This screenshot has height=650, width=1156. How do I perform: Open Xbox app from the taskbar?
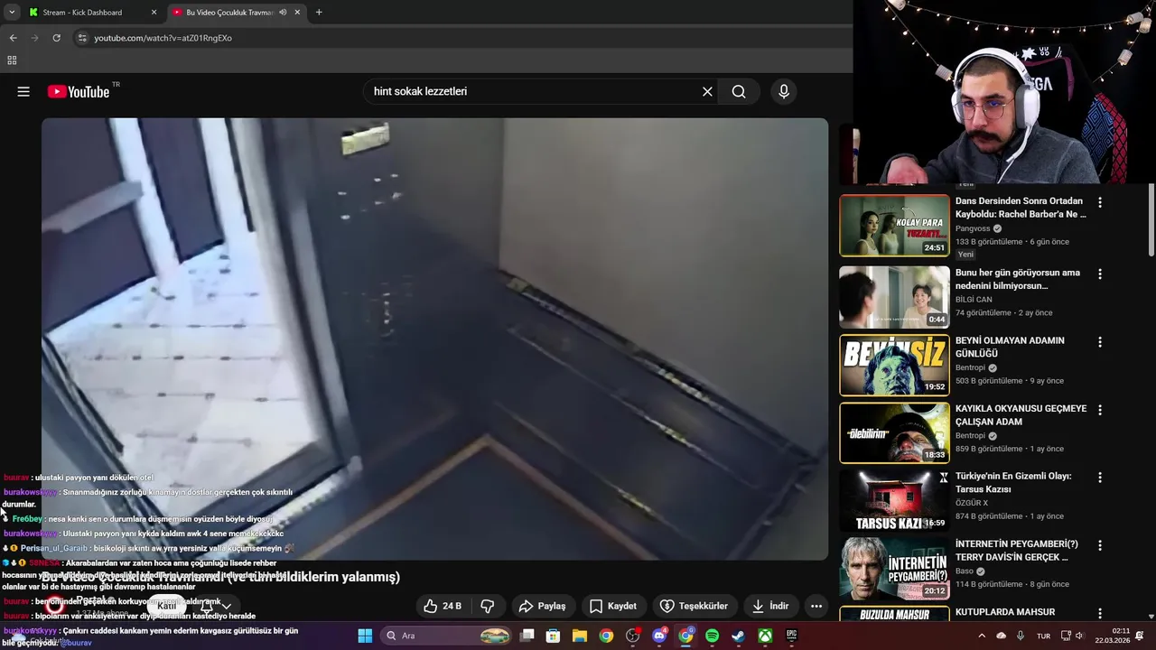[765, 636]
